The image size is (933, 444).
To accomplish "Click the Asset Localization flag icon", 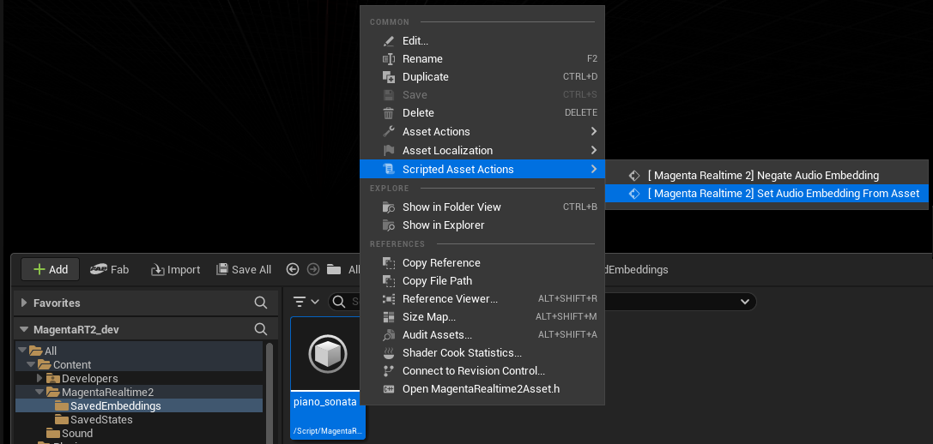I will tap(389, 150).
